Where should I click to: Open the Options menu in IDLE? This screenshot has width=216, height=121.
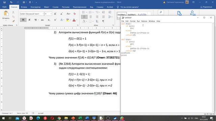point(144,21)
